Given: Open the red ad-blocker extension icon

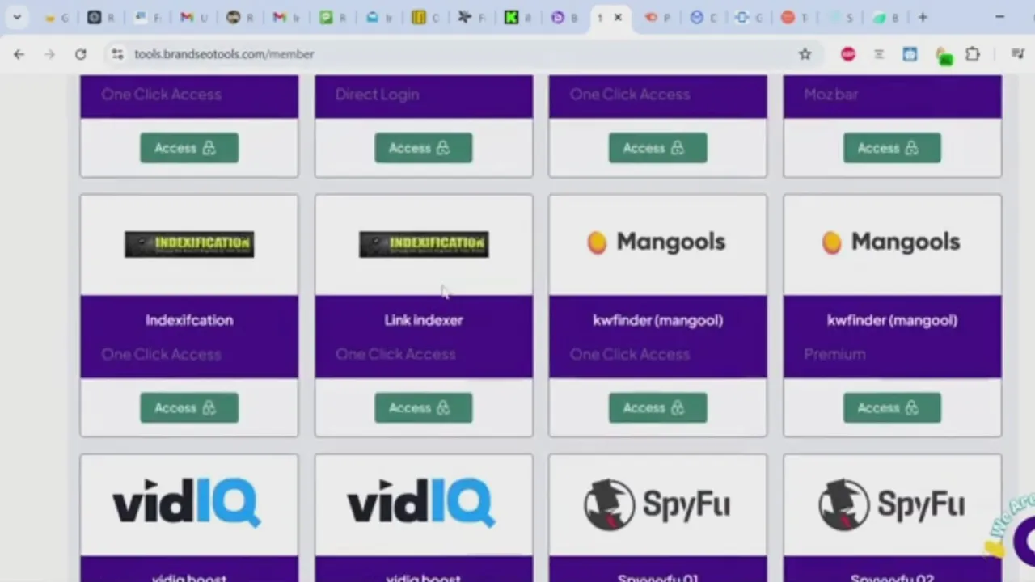Looking at the screenshot, I should click(847, 54).
